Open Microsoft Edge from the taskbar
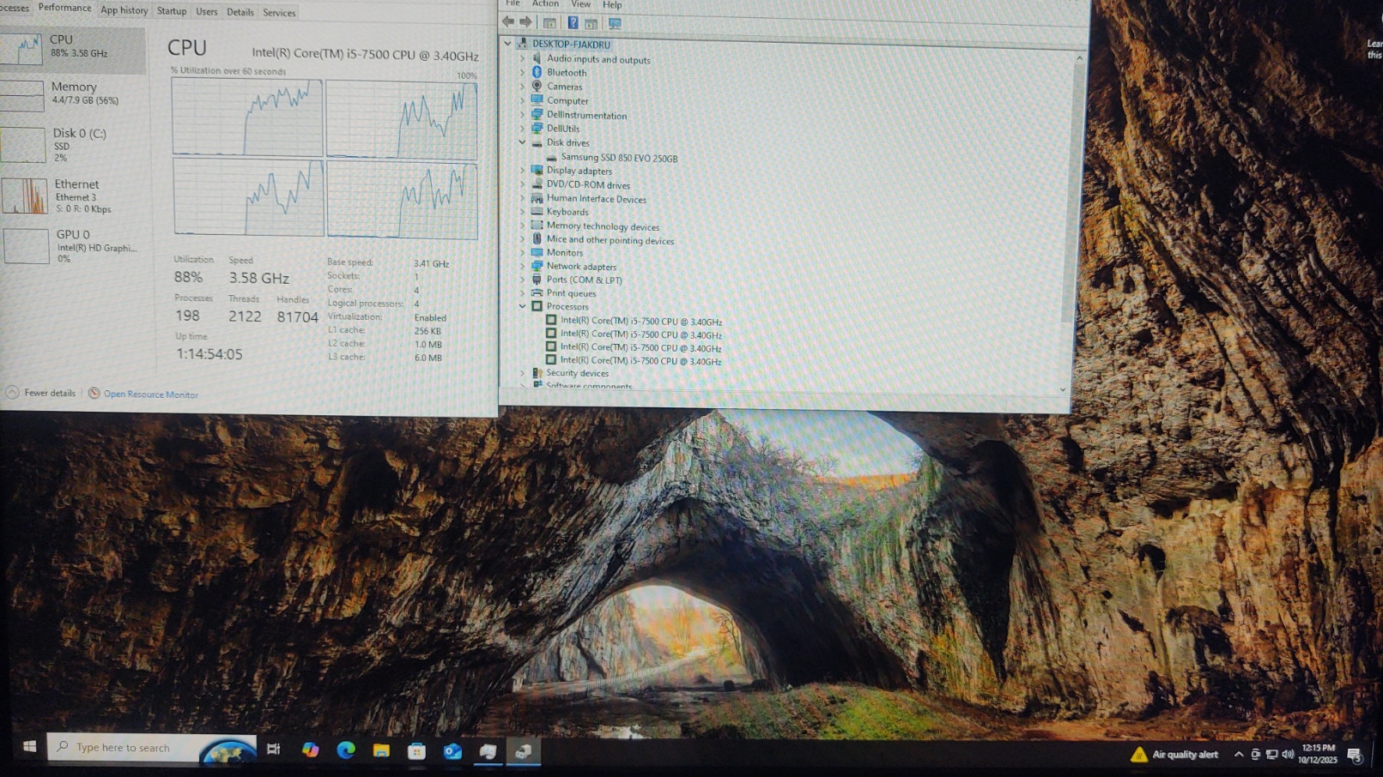Viewport: 1383px width, 777px height. click(346, 750)
